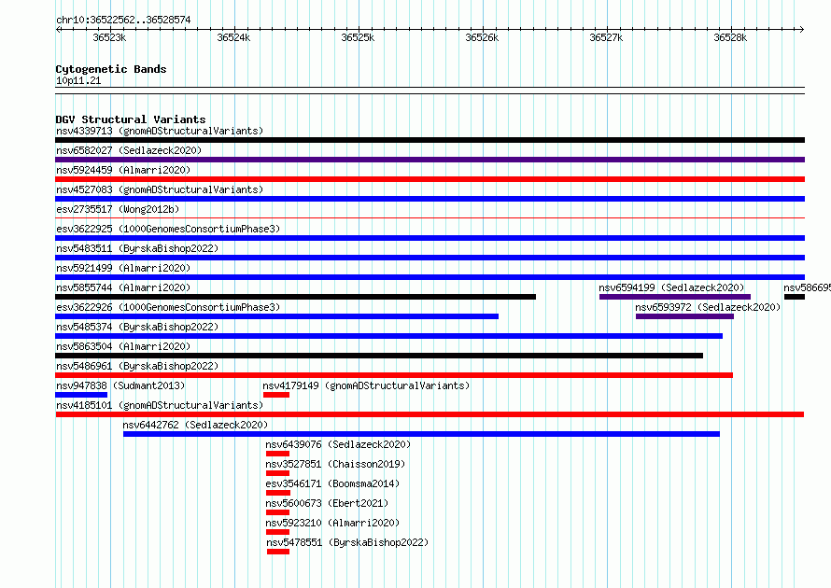Click the nsv5483511 ByrskaBishop2022 blue bar
The image size is (831, 588).
(430, 258)
